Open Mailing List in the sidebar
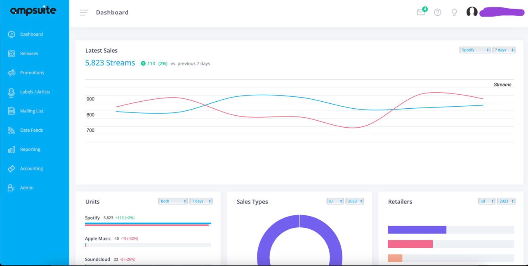The image size is (528, 266). [x=32, y=111]
